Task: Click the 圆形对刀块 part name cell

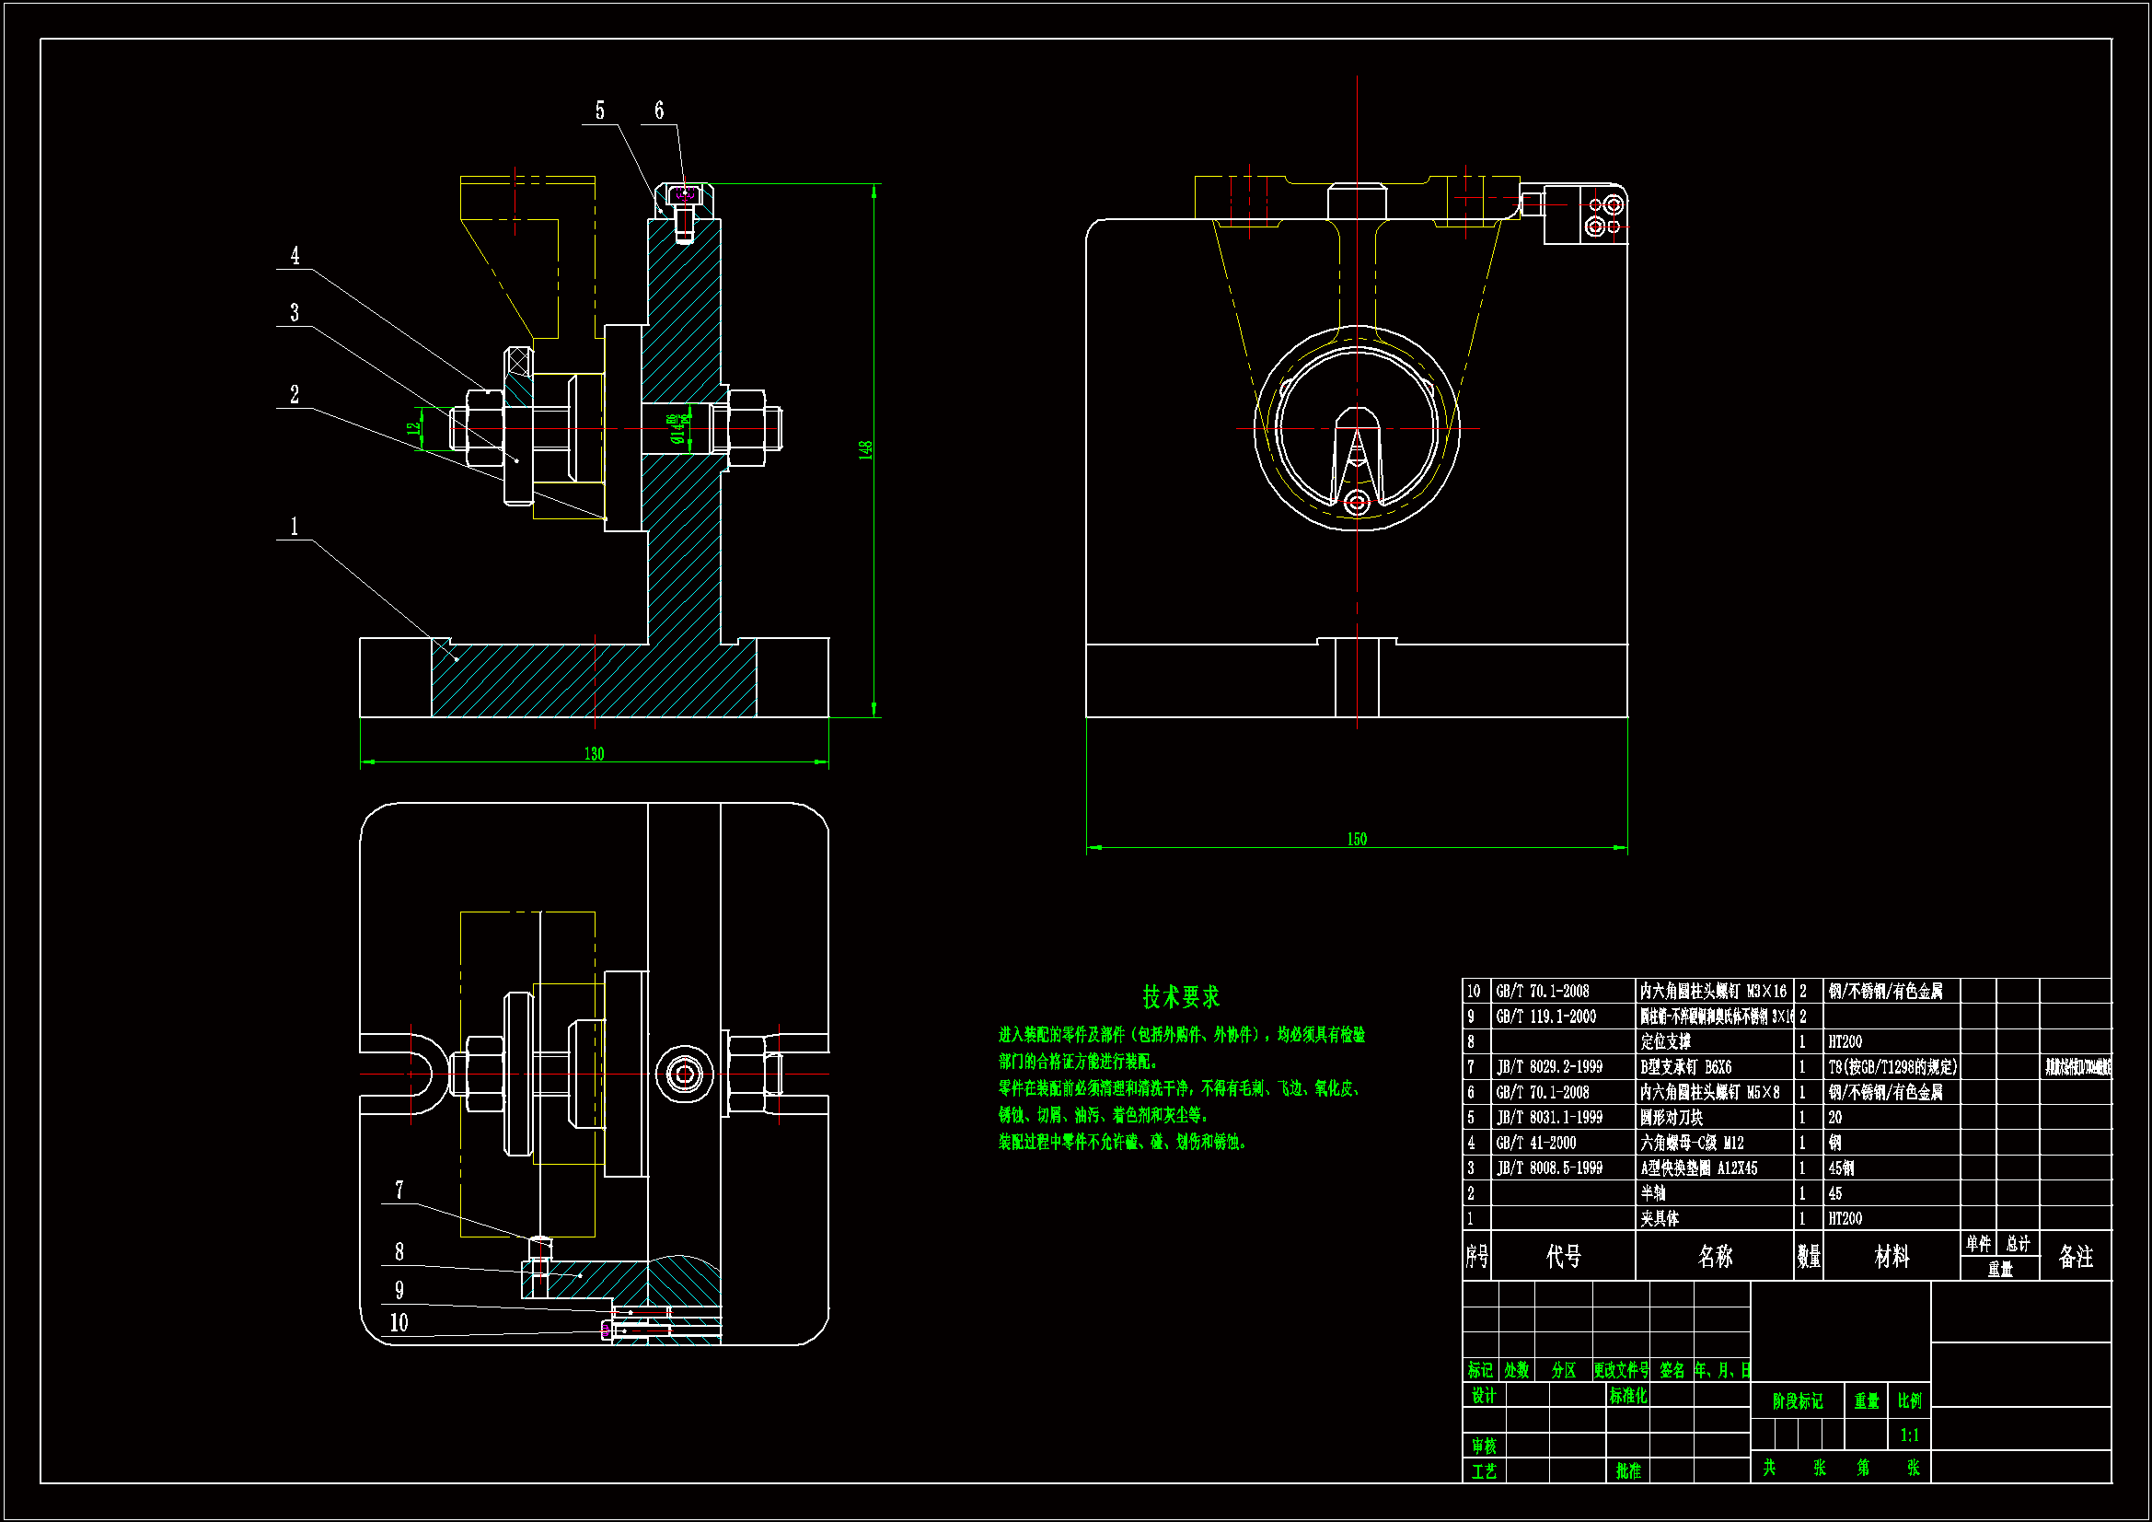Action: coord(1672,1118)
